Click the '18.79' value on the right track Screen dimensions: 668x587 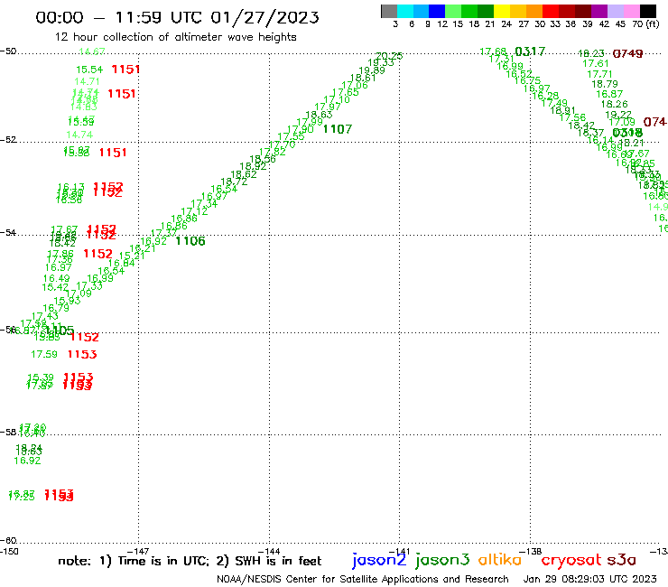click(x=605, y=84)
